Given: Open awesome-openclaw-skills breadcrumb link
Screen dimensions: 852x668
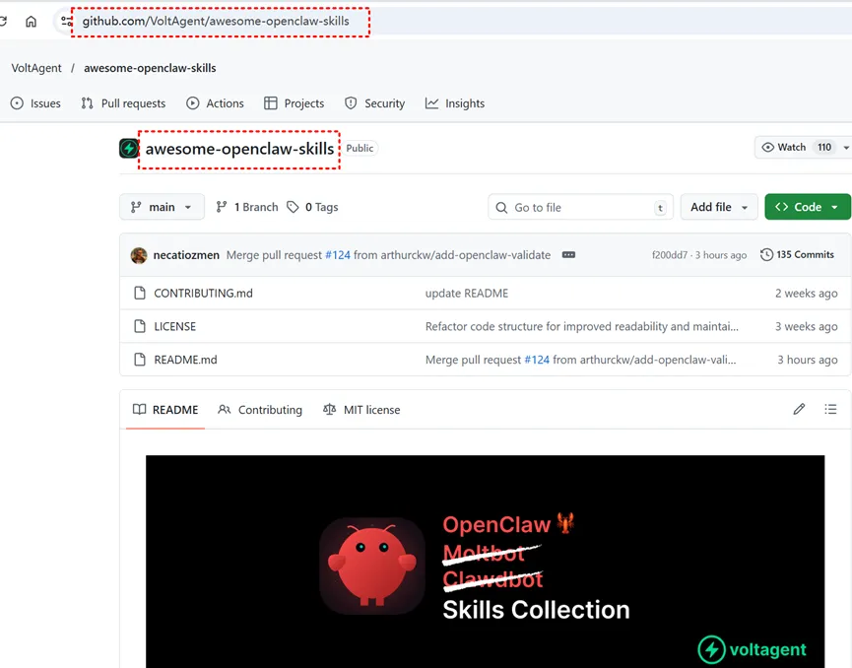Looking at the screenshot, I should pyautogui.click(x=150, y=68).
